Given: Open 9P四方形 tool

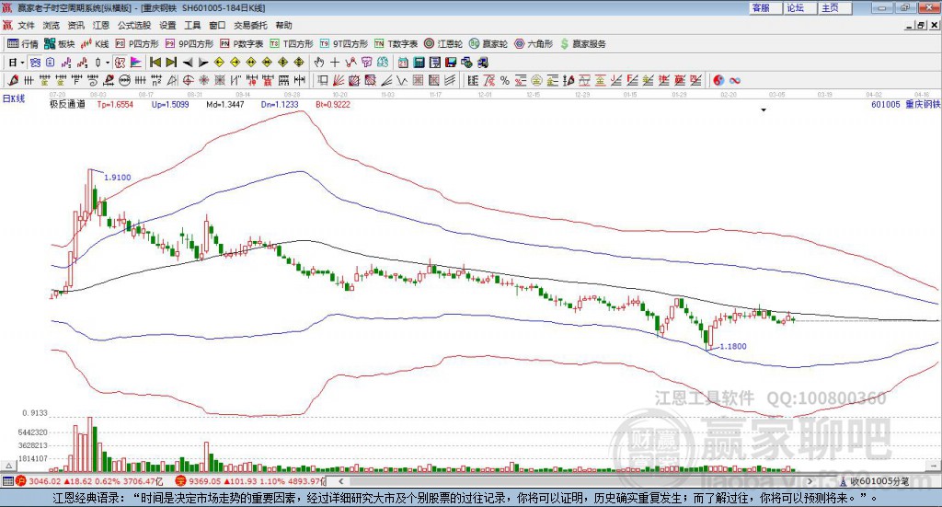Looking at the screenshot, I should (190, 44).
